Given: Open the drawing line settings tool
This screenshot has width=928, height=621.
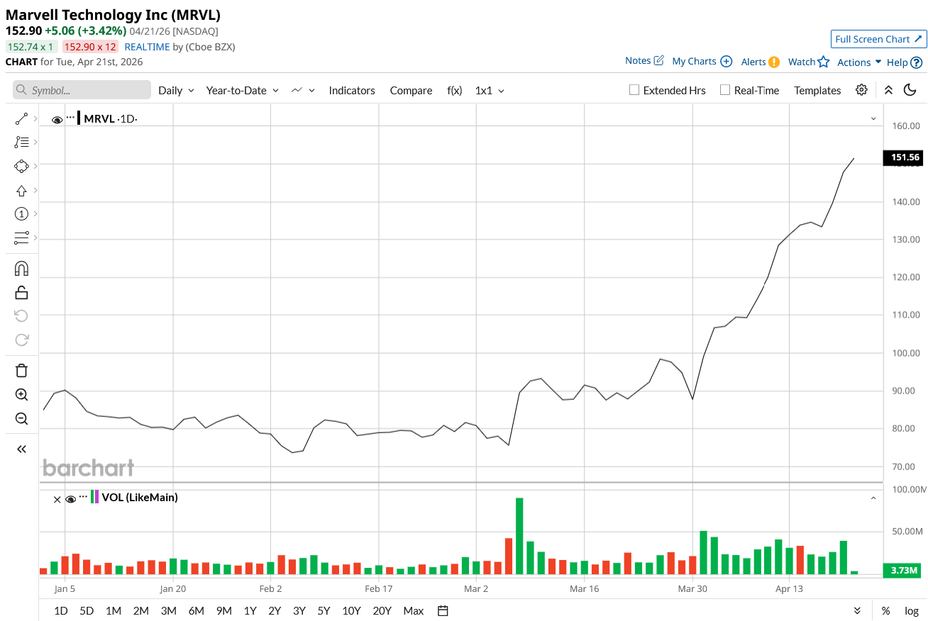Looking at the screenshot, I should coord(21,237).
